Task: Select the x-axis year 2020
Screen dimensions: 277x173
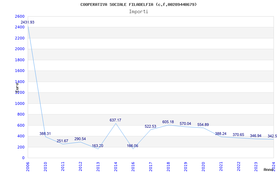Action: 203,166
